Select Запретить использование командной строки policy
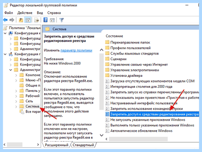Screen dimensions: 202x152 coord(146,109)
